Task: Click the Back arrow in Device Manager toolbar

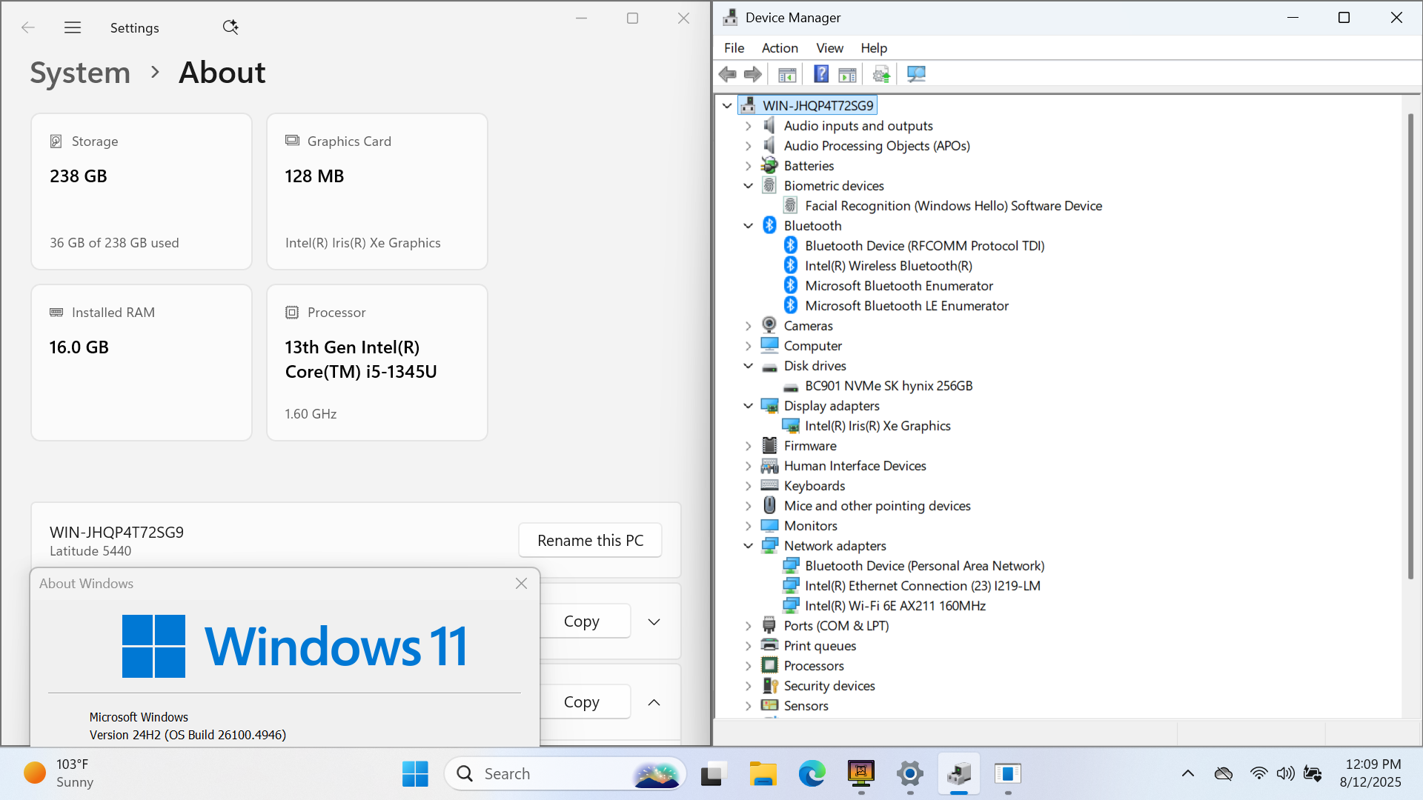Action: [728, 74]
